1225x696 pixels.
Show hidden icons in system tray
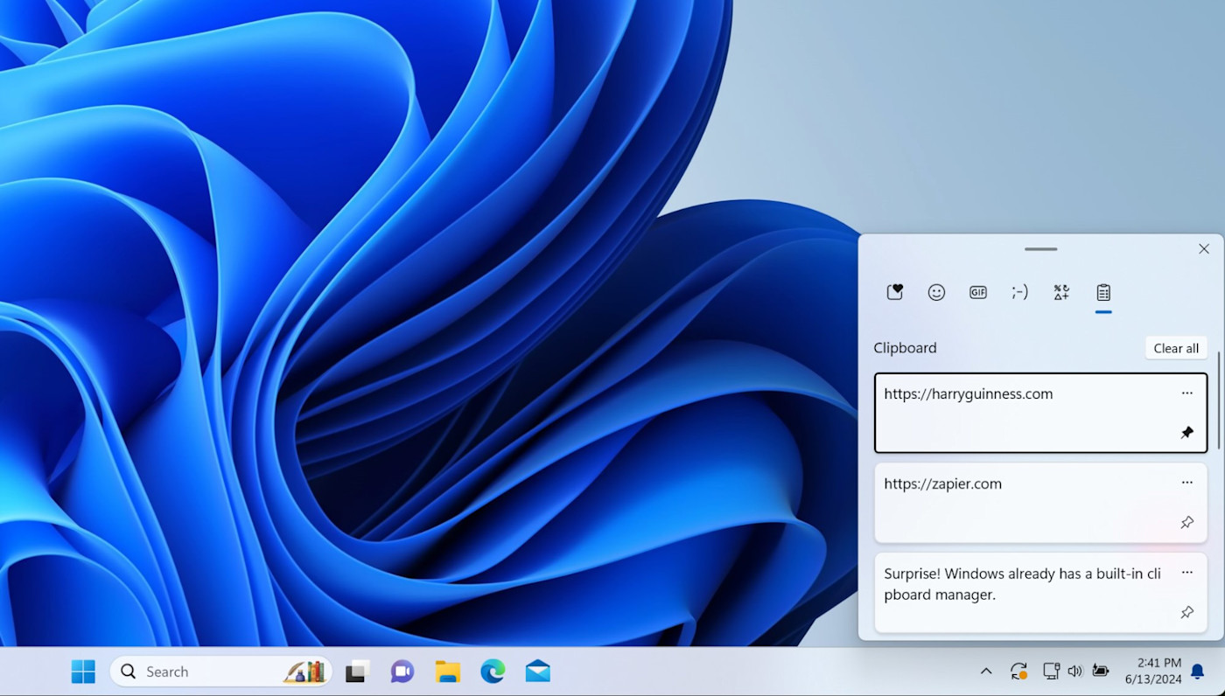point(986,672)
